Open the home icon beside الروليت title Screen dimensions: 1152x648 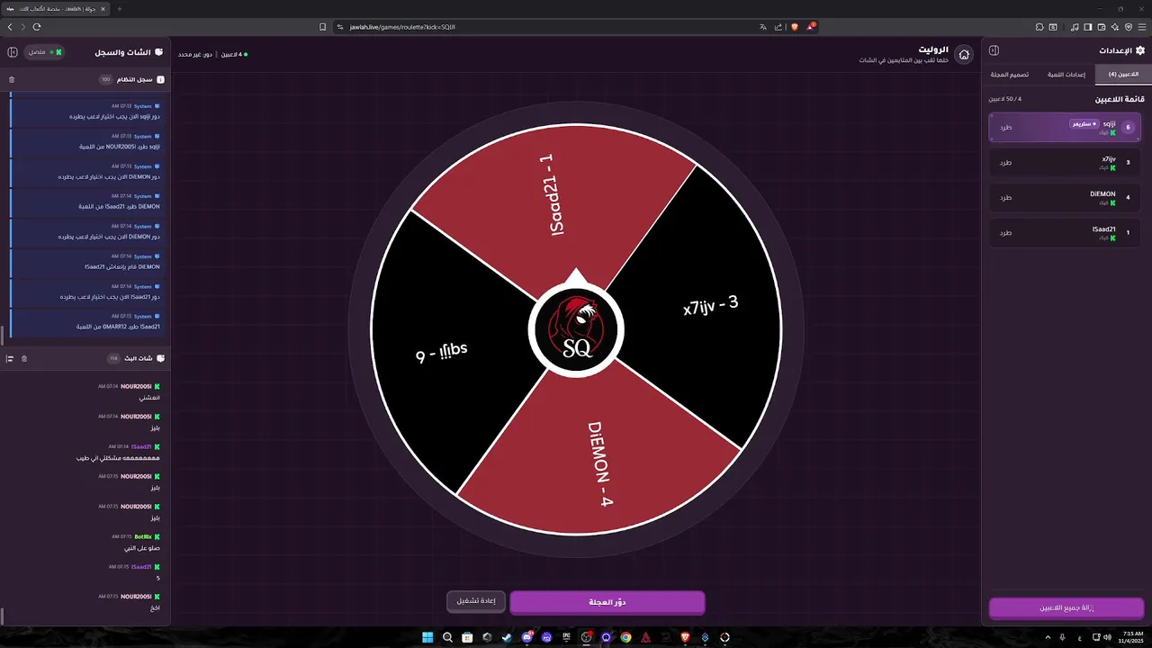click(x=964, y=54)
